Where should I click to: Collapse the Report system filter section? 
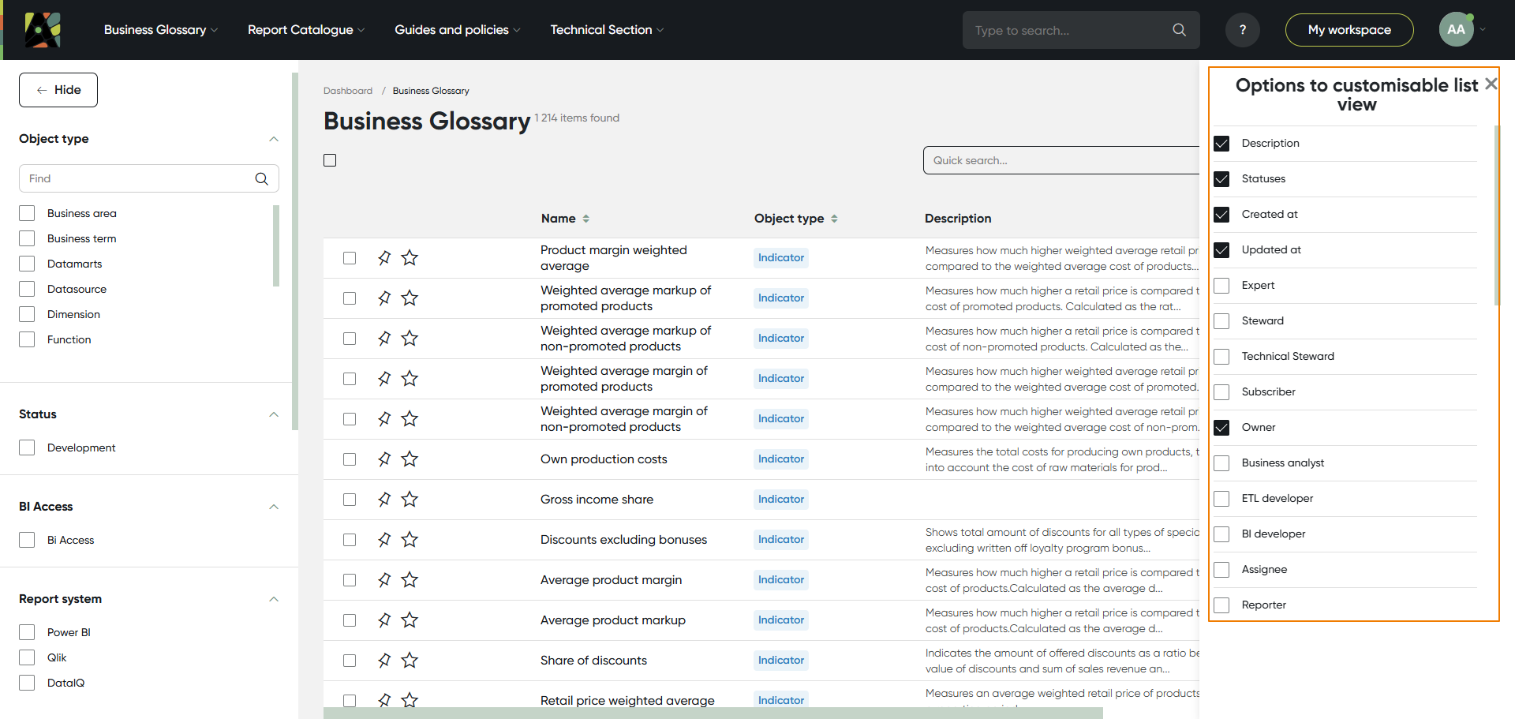pyautogui.click(x=274, y=599)
